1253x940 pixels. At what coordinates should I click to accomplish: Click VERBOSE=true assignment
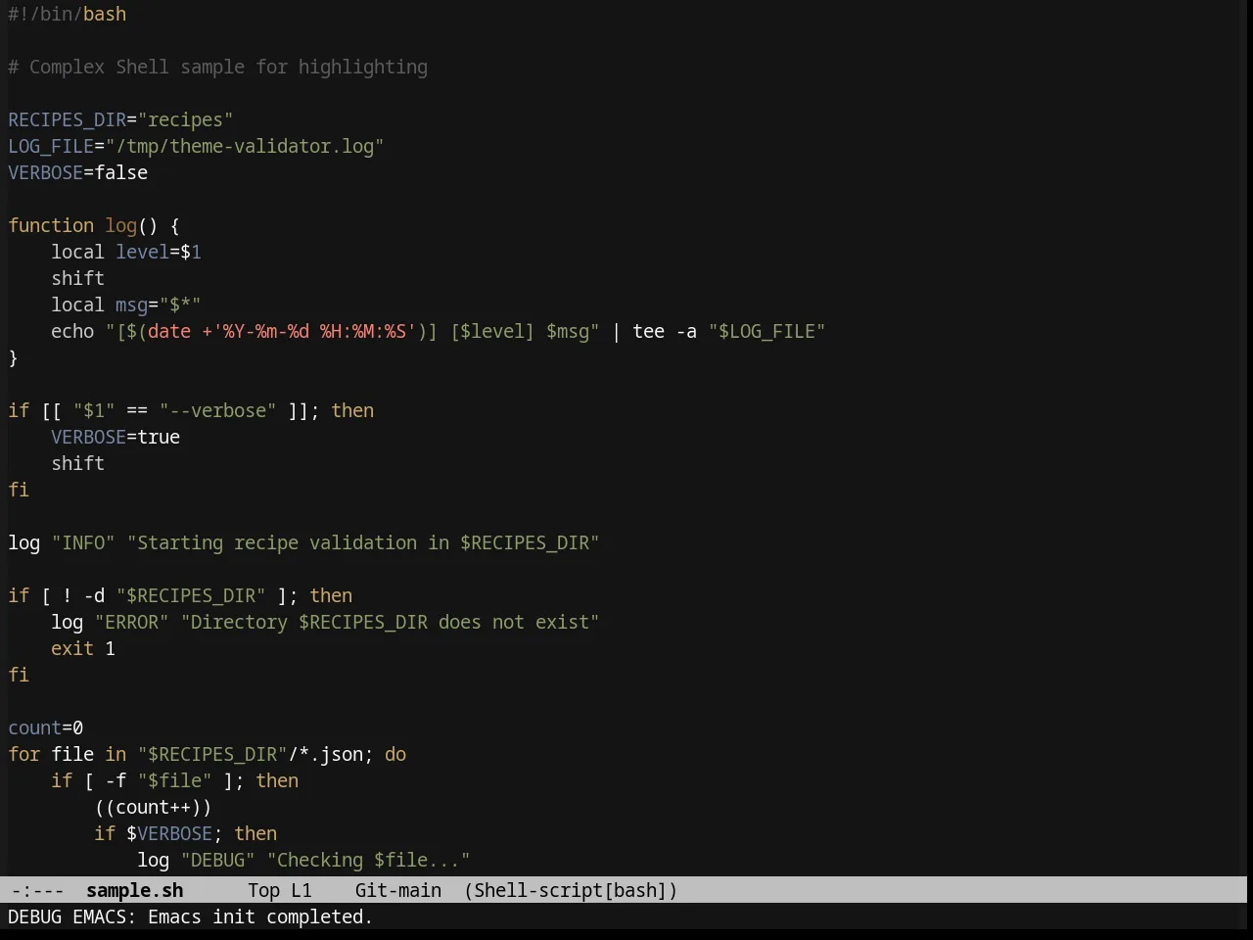coord(116,437)
